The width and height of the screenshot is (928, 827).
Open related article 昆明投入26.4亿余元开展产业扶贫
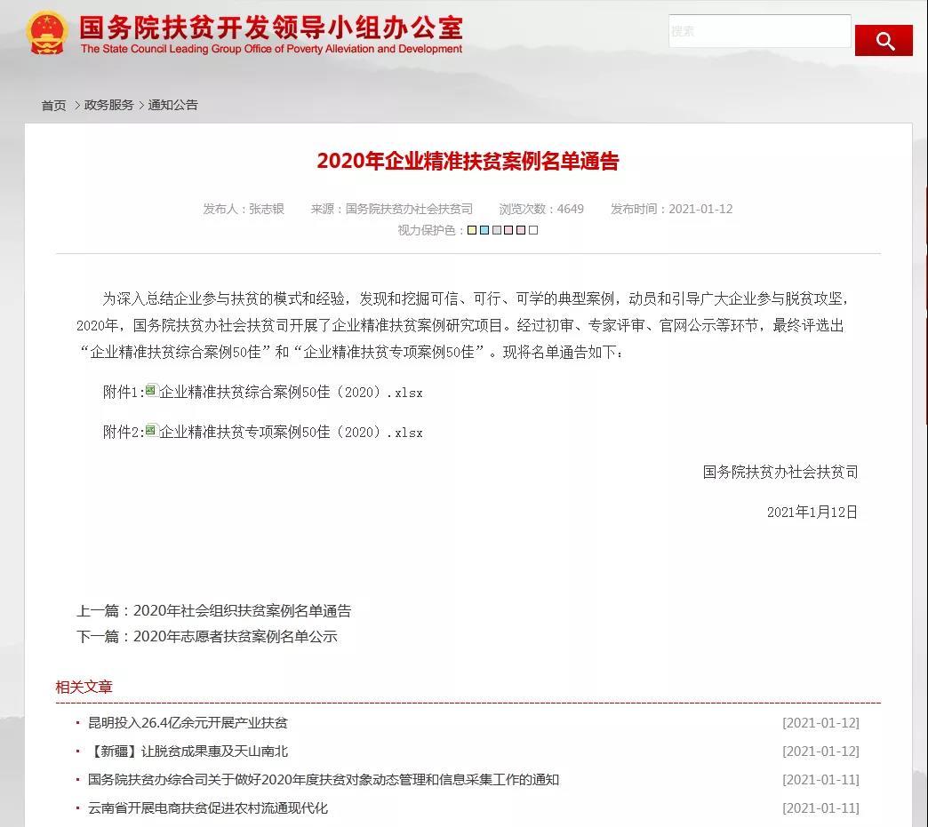coord(188,722)
